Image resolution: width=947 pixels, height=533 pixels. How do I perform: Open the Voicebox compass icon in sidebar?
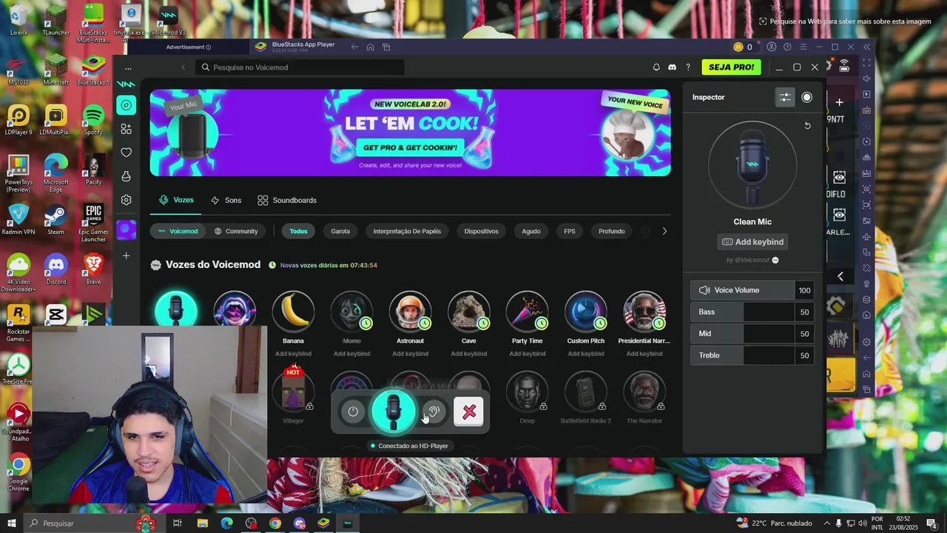(x=126, y=105)
